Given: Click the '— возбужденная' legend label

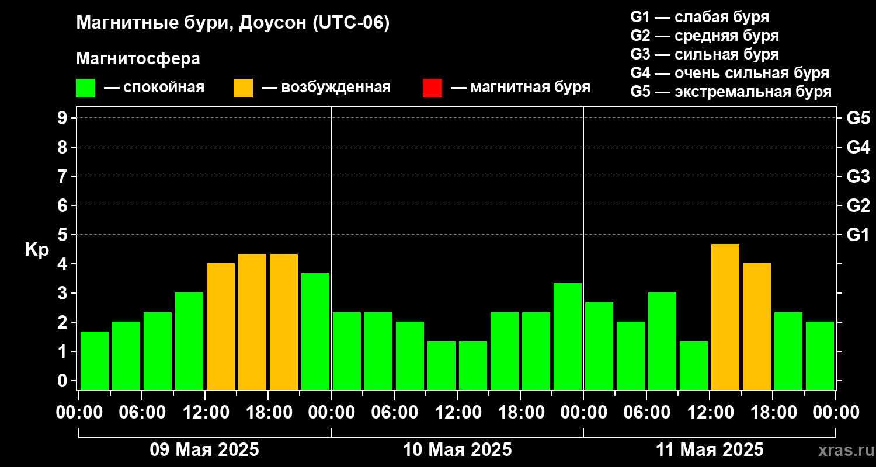Looking at the screenshot, I should click(326, 88).
